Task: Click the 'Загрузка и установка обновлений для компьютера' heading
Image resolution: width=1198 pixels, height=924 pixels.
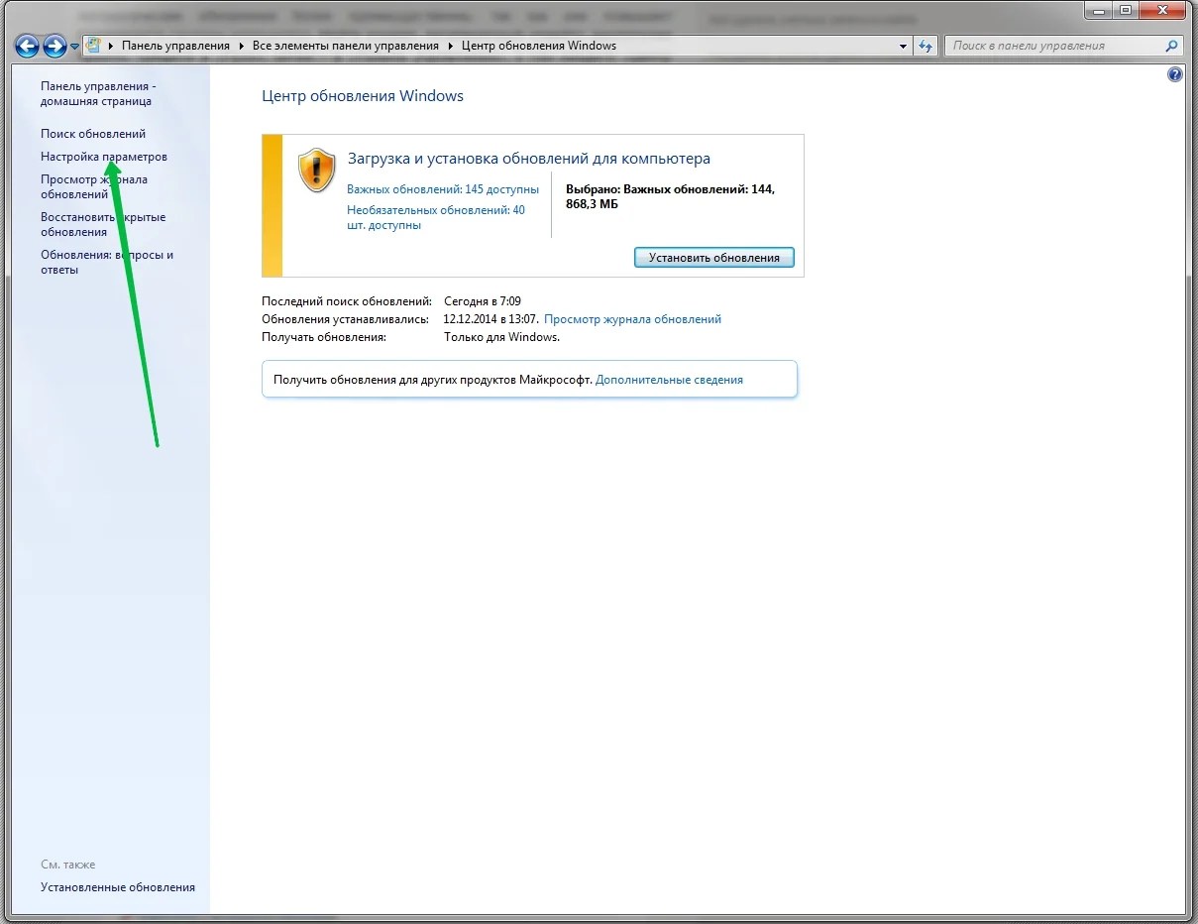Action: [x=529, y=159]
